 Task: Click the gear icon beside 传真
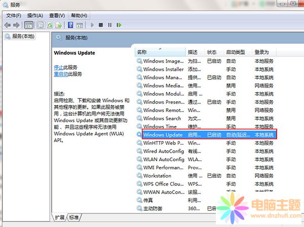coord(139,200)
